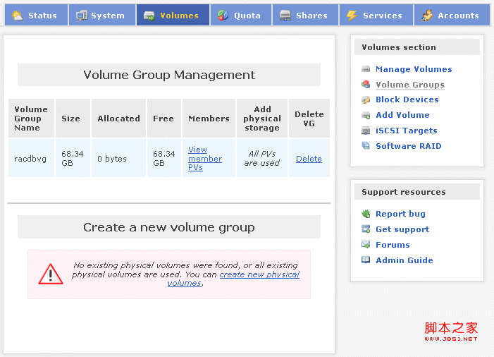Open the Manage Volumes link
Screen dimensions: 494x357
point(414,69)
